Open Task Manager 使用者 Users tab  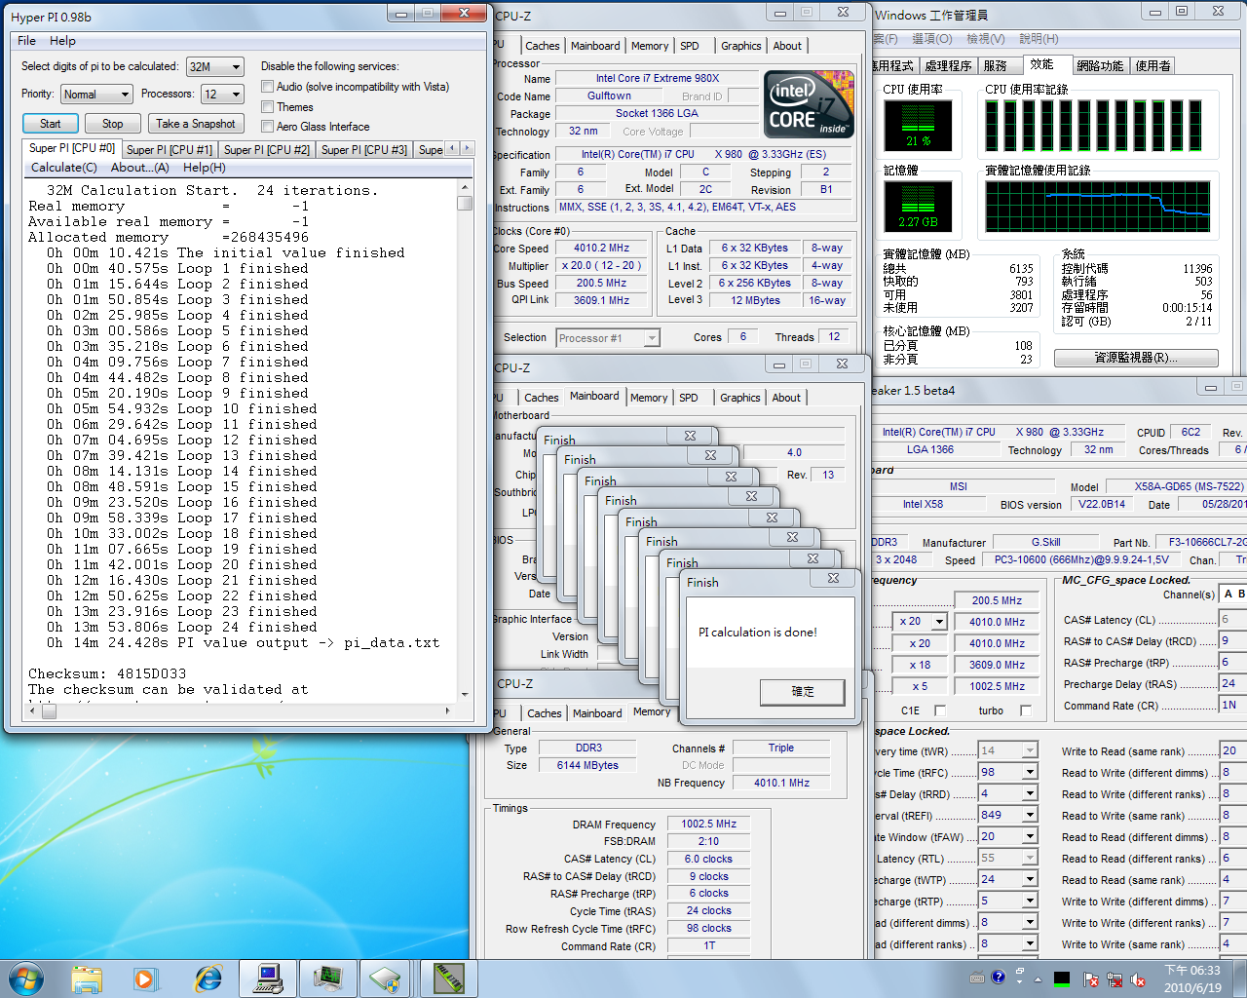[1153, 66]
